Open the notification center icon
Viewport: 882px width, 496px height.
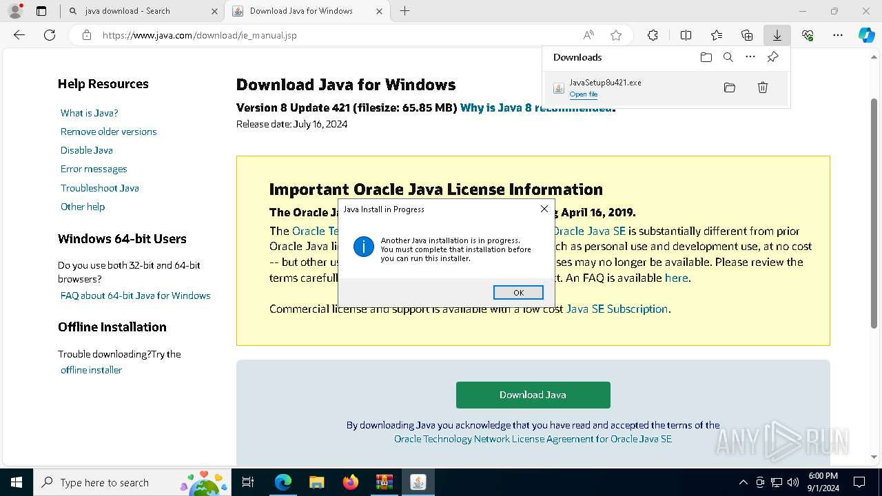(x=859, y=482)
